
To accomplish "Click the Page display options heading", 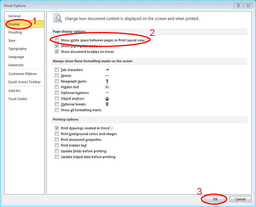I will click(x=69, y=32).
